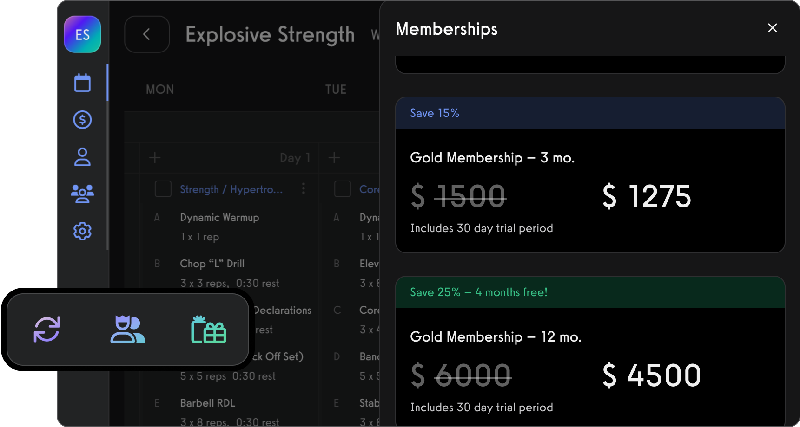Click the MON day column header
The height and width of the screenshot is (427, 800).
[160, 89]
